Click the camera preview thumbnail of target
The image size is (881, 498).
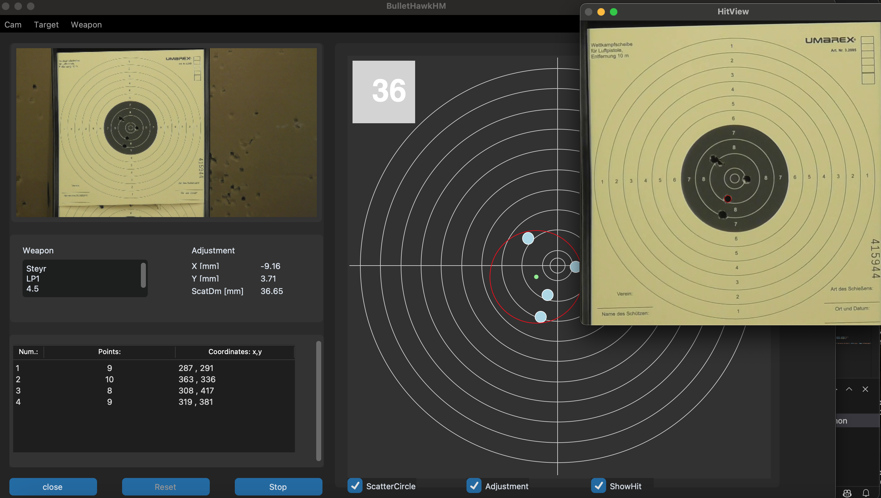[166, 132]
